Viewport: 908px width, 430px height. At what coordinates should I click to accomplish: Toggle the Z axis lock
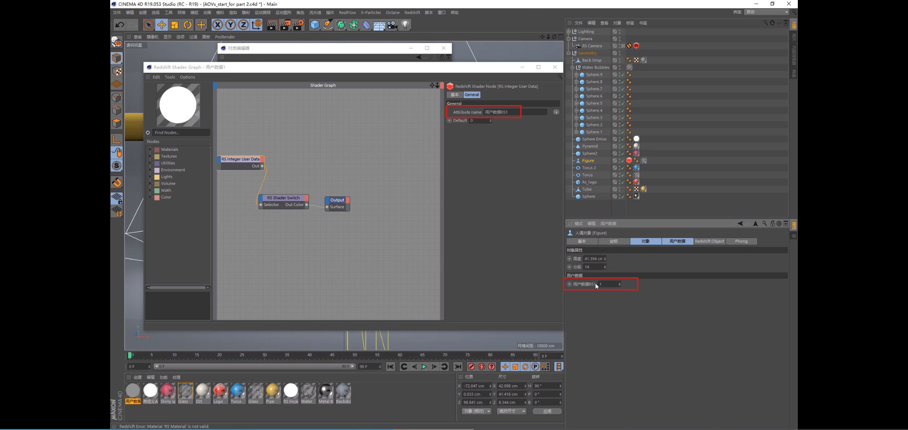tap(243, 25)
